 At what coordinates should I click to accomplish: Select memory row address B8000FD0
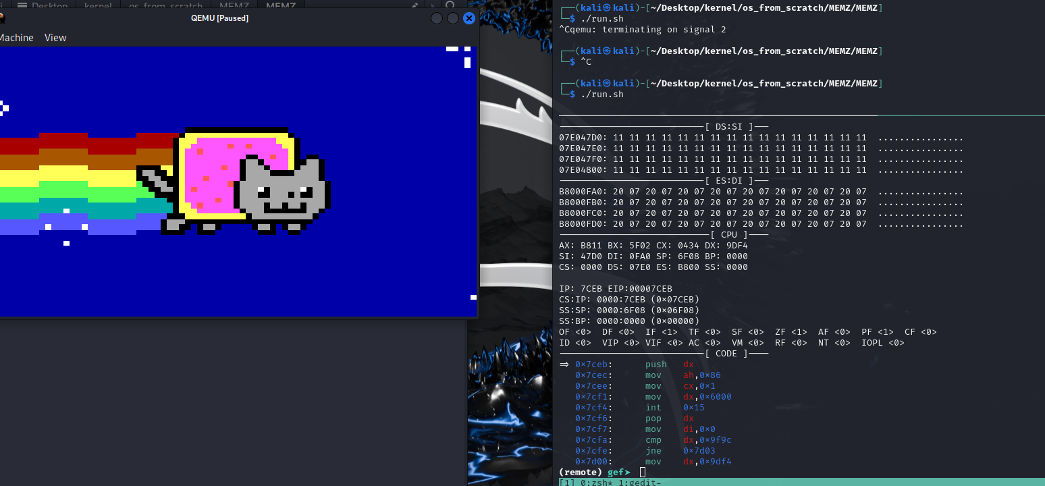tap(583, 224)
